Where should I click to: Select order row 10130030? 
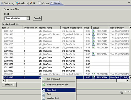click(x=66, y=71)
